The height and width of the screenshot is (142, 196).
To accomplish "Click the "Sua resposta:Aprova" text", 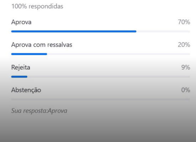I will [39, 111].
